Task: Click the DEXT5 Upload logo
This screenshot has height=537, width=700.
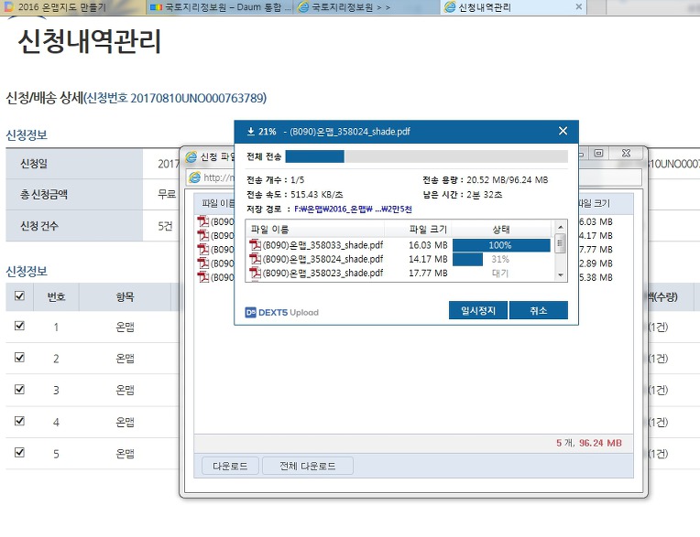Action: click(x=281, y=312)
